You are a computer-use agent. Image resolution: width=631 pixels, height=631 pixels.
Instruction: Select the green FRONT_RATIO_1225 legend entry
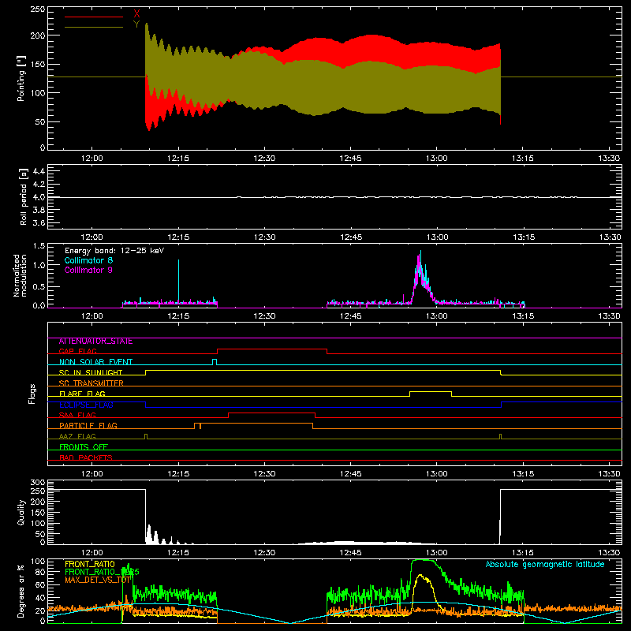pyautogui.click(x=103, y=572)
